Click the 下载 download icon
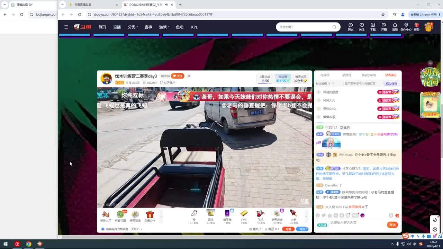Screen dimensions: 443x249 coord(373,27)
